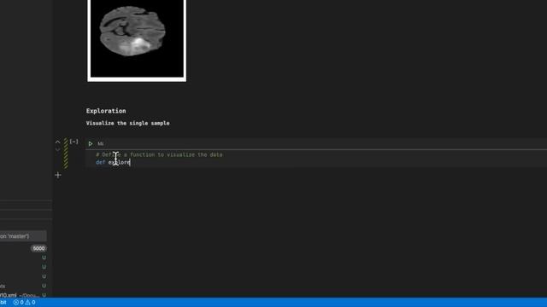547x307 pixels.
Task: Click the 'bit' item in status bar
Action: (x=3, y=303)
